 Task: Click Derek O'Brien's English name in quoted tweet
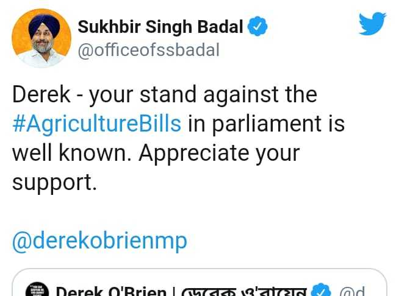(111, 291)
